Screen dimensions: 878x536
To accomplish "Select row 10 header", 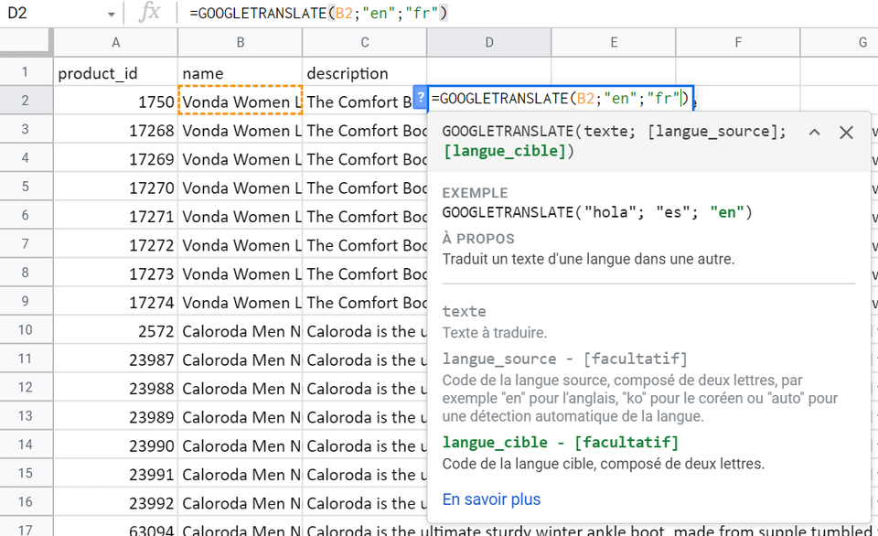I will (26, 329).
